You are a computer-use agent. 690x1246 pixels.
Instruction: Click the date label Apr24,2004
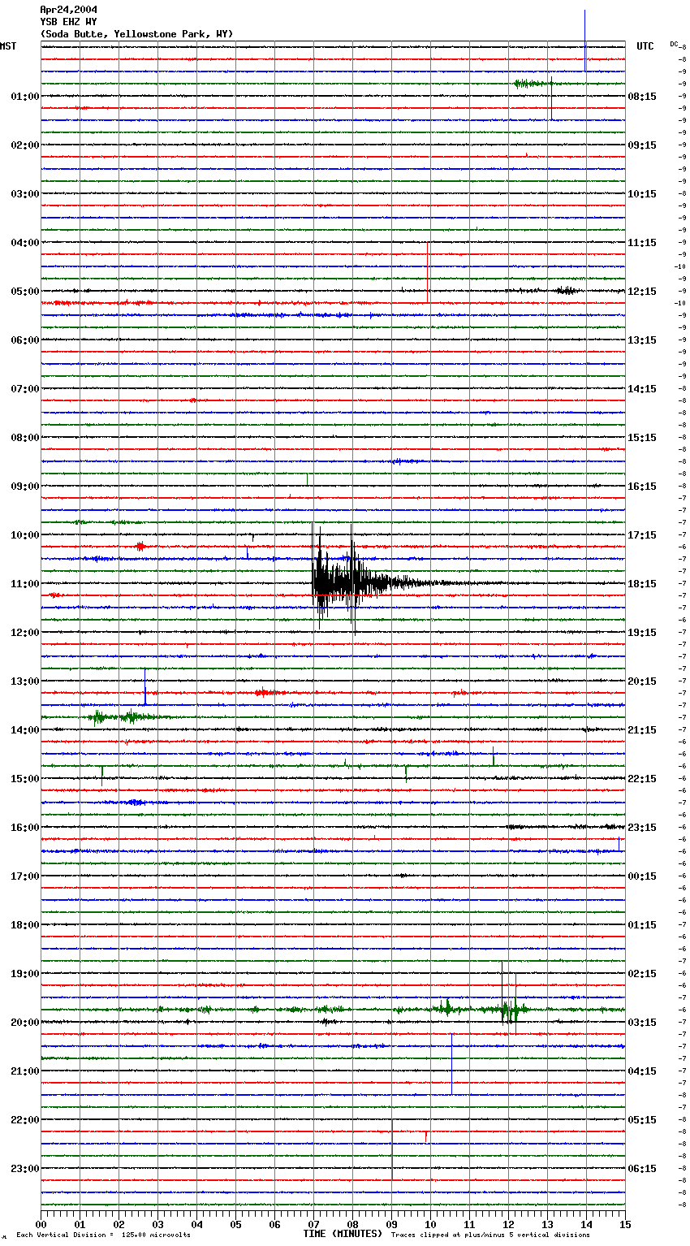coord(69,10)
